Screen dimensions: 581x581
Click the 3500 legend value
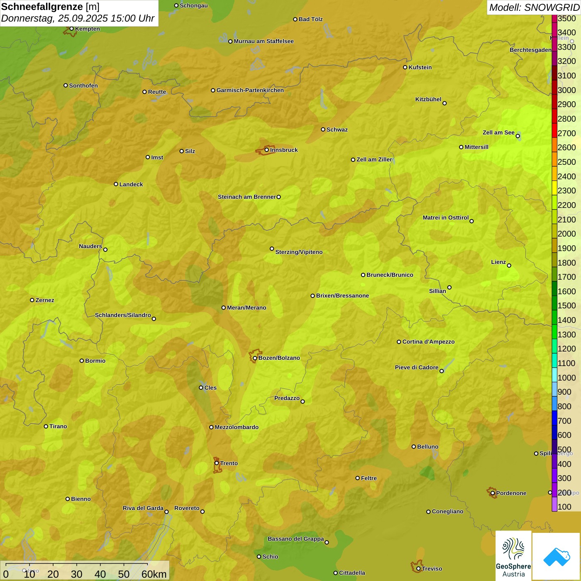(x=567, y=18)
